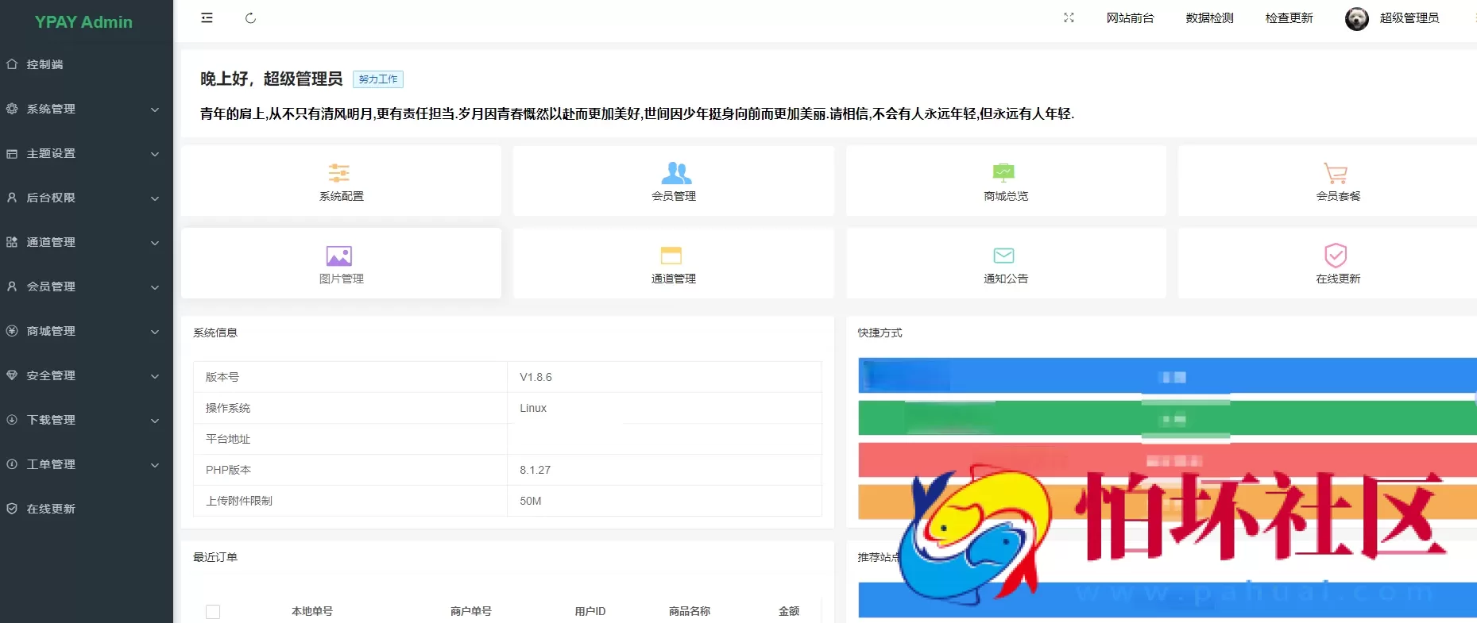Click the gear icon beside 系统管理
The height and width of the screenshot is (623, 1477).
12,108
